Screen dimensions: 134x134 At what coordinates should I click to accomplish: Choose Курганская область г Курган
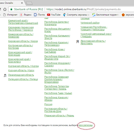tap(24, 66)
